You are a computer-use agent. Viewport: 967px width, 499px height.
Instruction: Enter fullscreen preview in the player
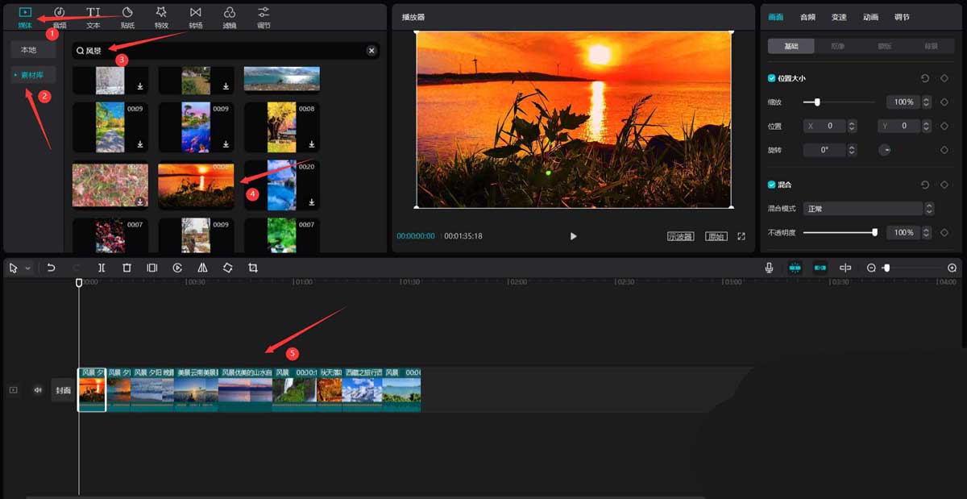pyautogui.click(x=741, y=236)
